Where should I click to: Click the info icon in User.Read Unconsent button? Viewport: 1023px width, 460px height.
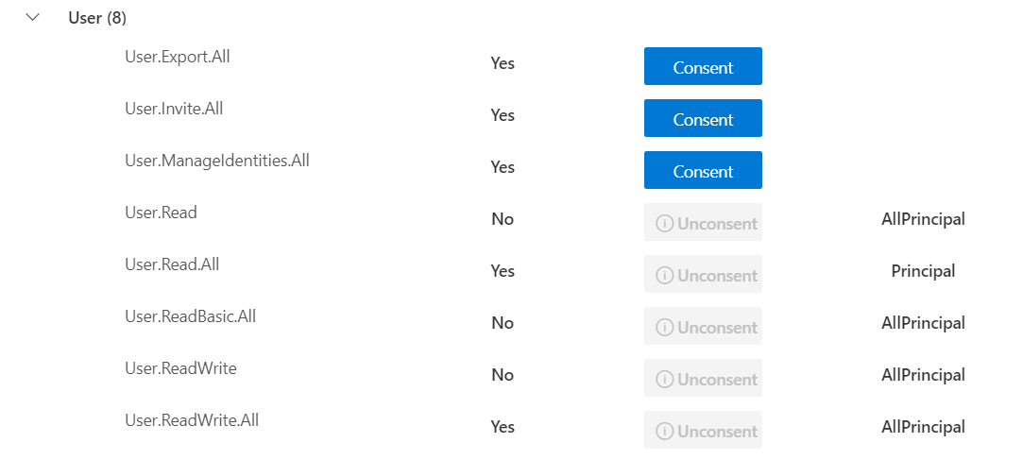tap(664, 224)
